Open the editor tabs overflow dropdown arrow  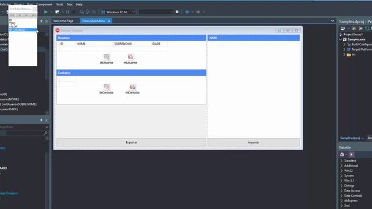click(332, 21)
